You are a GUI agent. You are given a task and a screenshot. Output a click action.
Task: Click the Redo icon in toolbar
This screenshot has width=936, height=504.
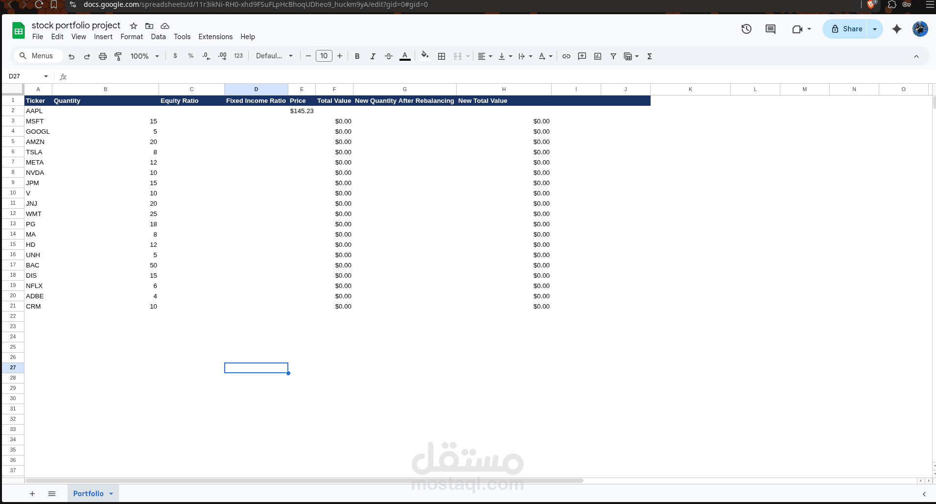coord(87,56)
